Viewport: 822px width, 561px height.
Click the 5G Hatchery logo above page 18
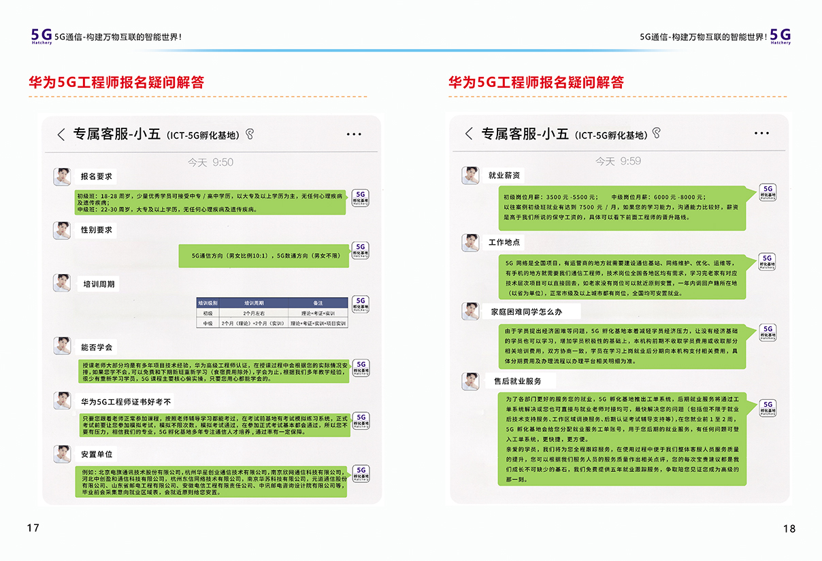point(780,36)
